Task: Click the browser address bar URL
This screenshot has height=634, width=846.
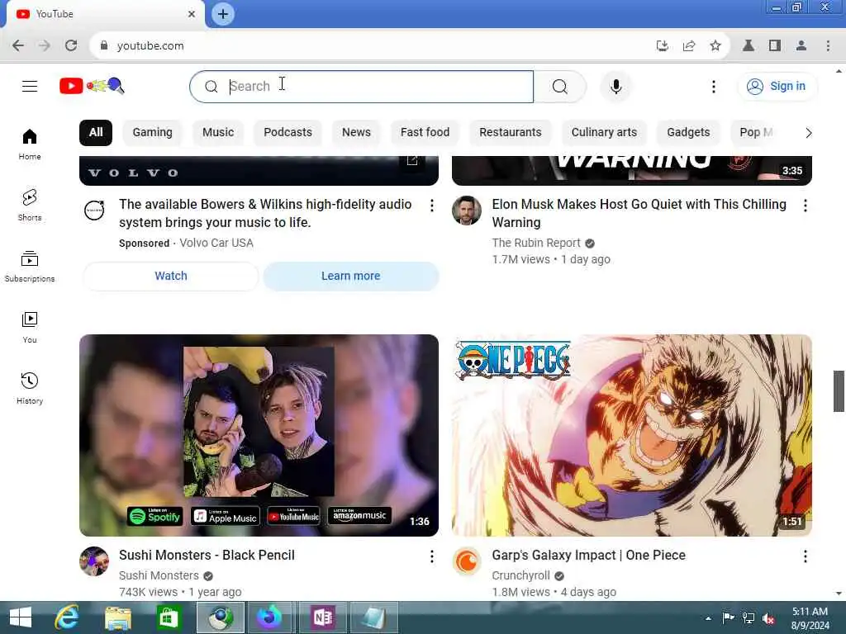Action: [x=150, y=46]
